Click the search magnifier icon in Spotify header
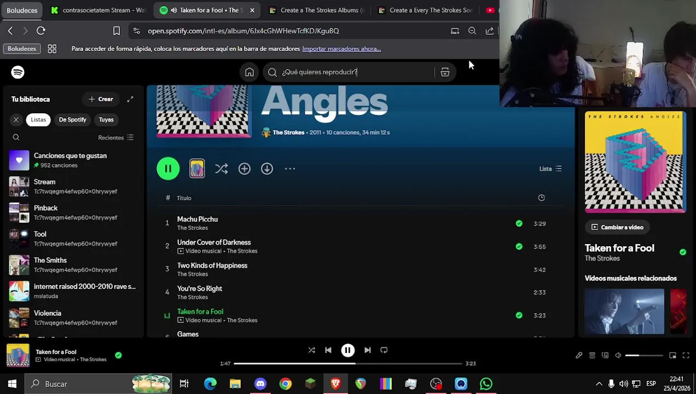Screen dimensions: 696x394 coord(272,72)
